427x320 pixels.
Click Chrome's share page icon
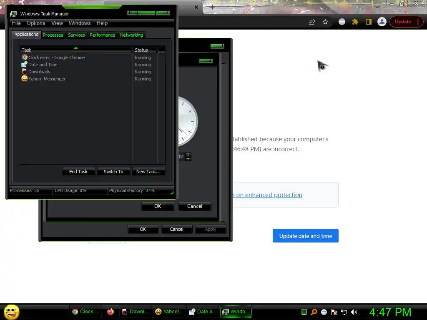(x=312, y=22)
